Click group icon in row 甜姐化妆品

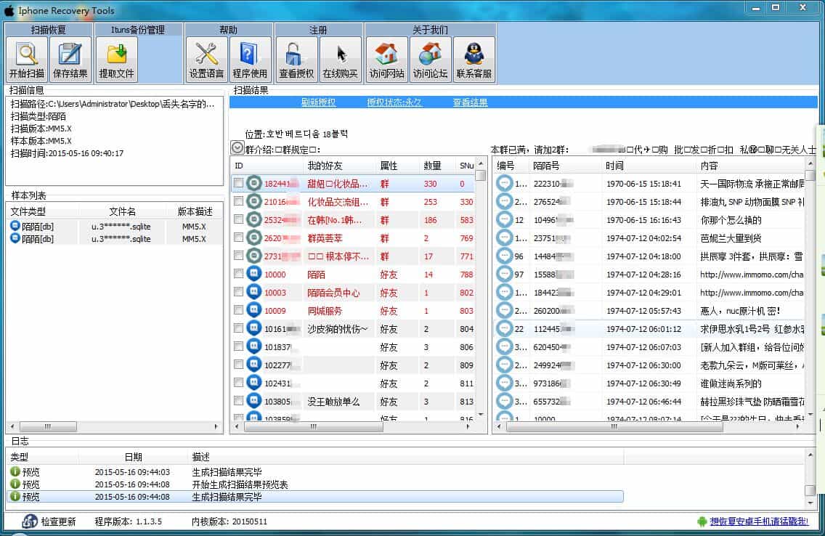(254, 183)
